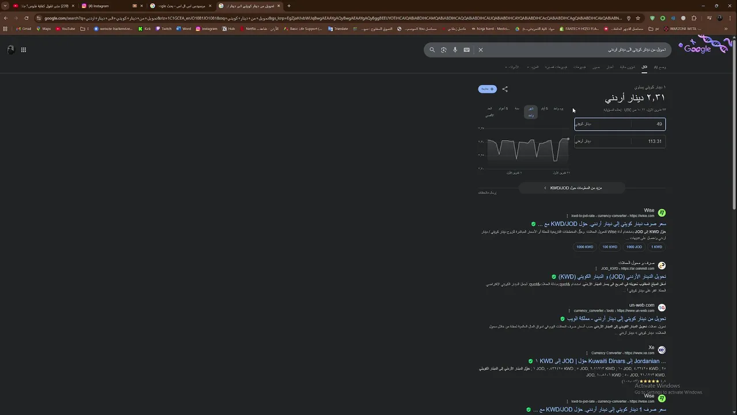Click the blue follow (+) button
Image resolution: width=737 pixels, height=415 pixels.
[x=487, y=89]
